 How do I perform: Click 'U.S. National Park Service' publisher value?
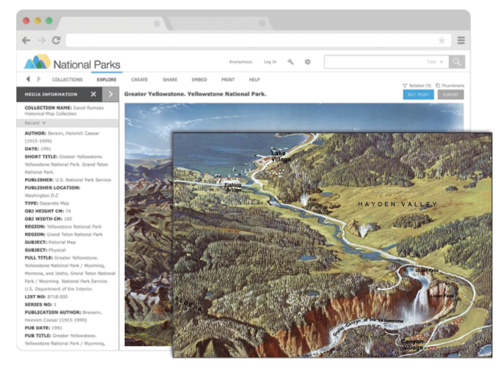(x=83, y=180)
